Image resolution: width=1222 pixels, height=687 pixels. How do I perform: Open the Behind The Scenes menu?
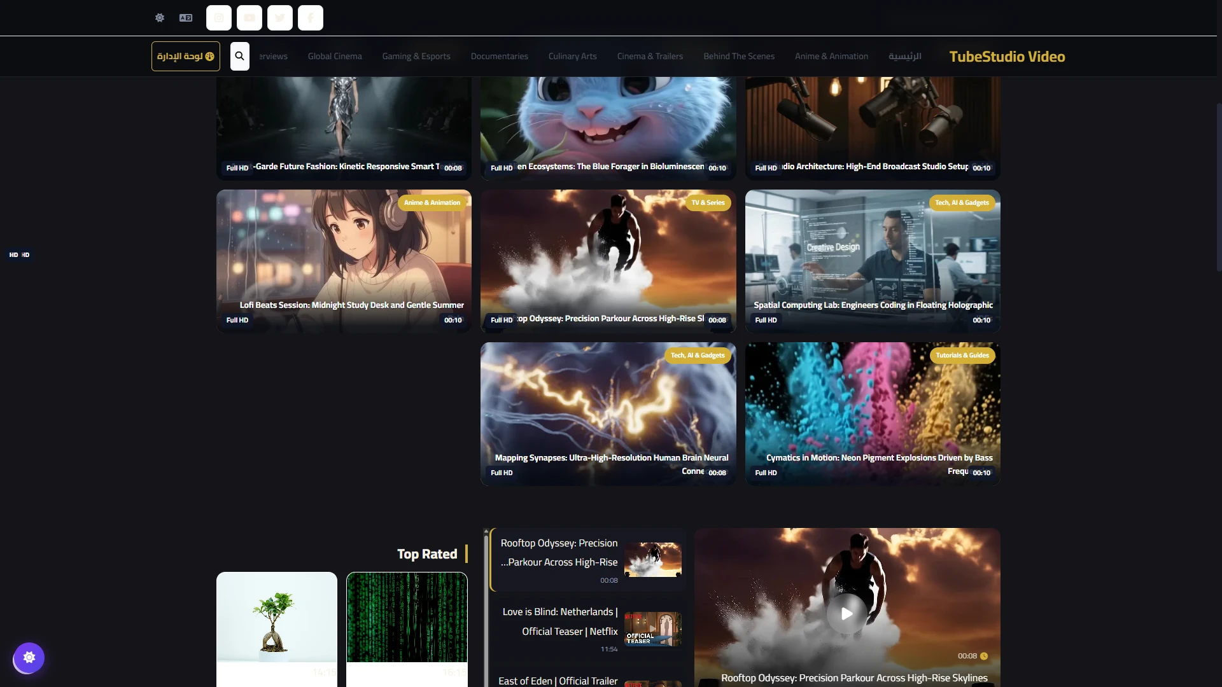pos(739,56)
